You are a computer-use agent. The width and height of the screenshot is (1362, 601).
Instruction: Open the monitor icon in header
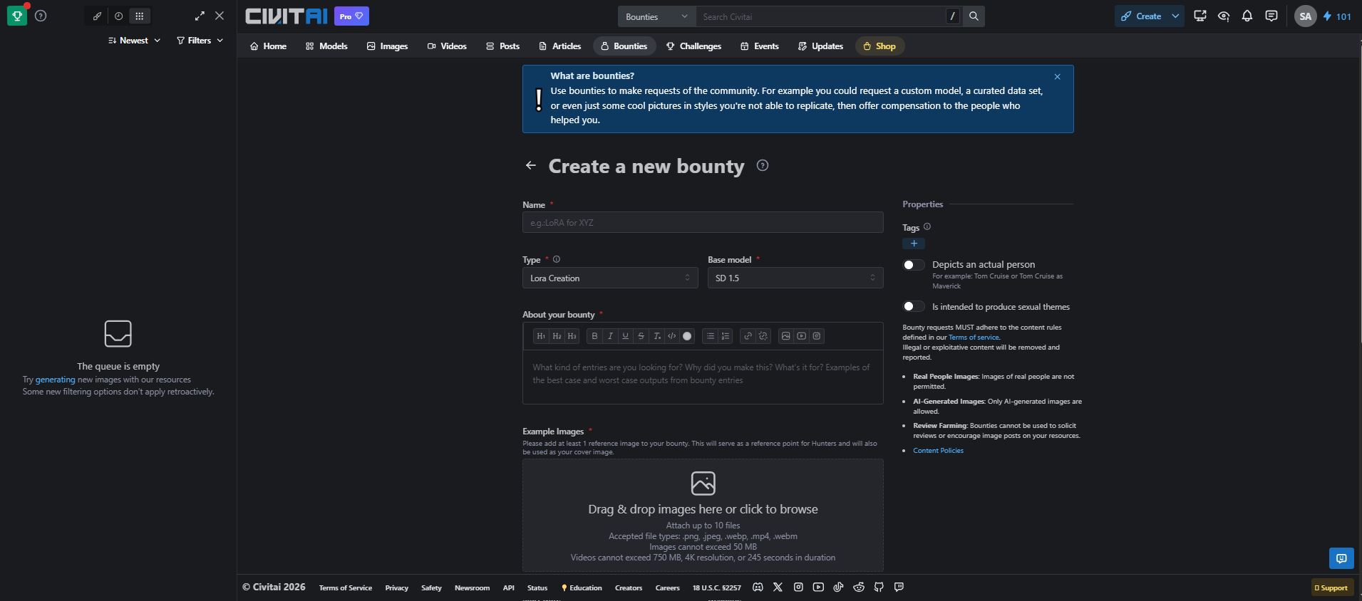tap(1200, 16)
